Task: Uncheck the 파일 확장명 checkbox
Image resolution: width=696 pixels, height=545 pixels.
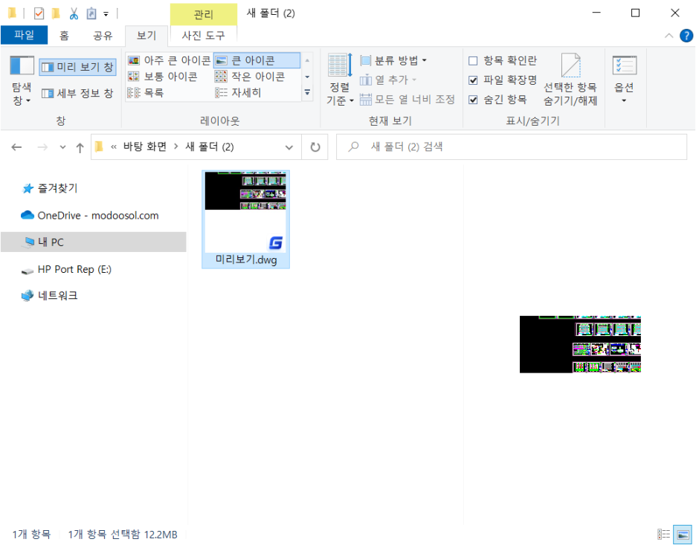Action: tap(473, 80)
